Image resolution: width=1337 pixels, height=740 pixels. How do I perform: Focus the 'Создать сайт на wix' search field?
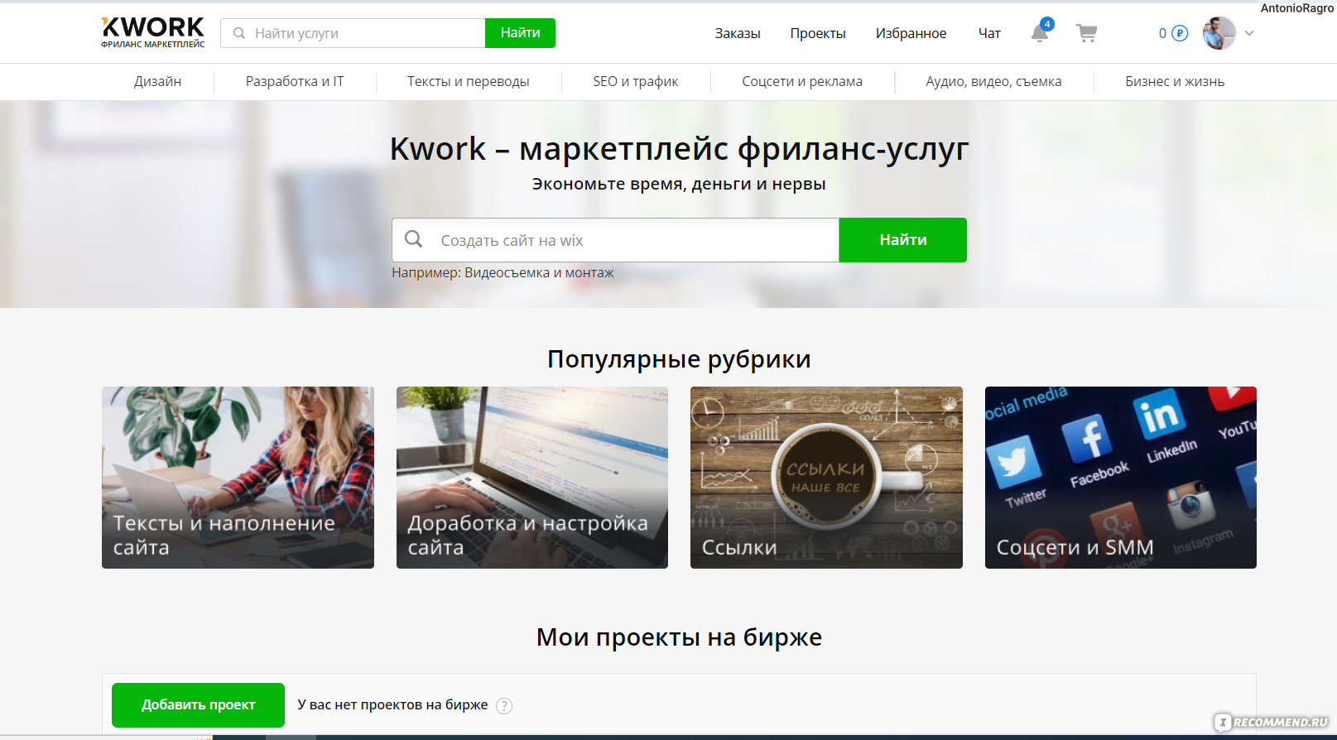615,240
